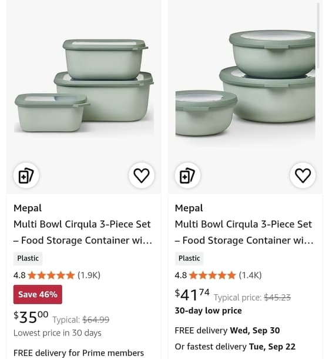This screenshot has width=329, height=359.
Task: Open the $35.00 price on the rectangular set
Action: coord(31,317)
